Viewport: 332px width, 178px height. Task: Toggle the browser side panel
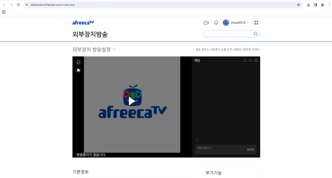tap(315, 5)
